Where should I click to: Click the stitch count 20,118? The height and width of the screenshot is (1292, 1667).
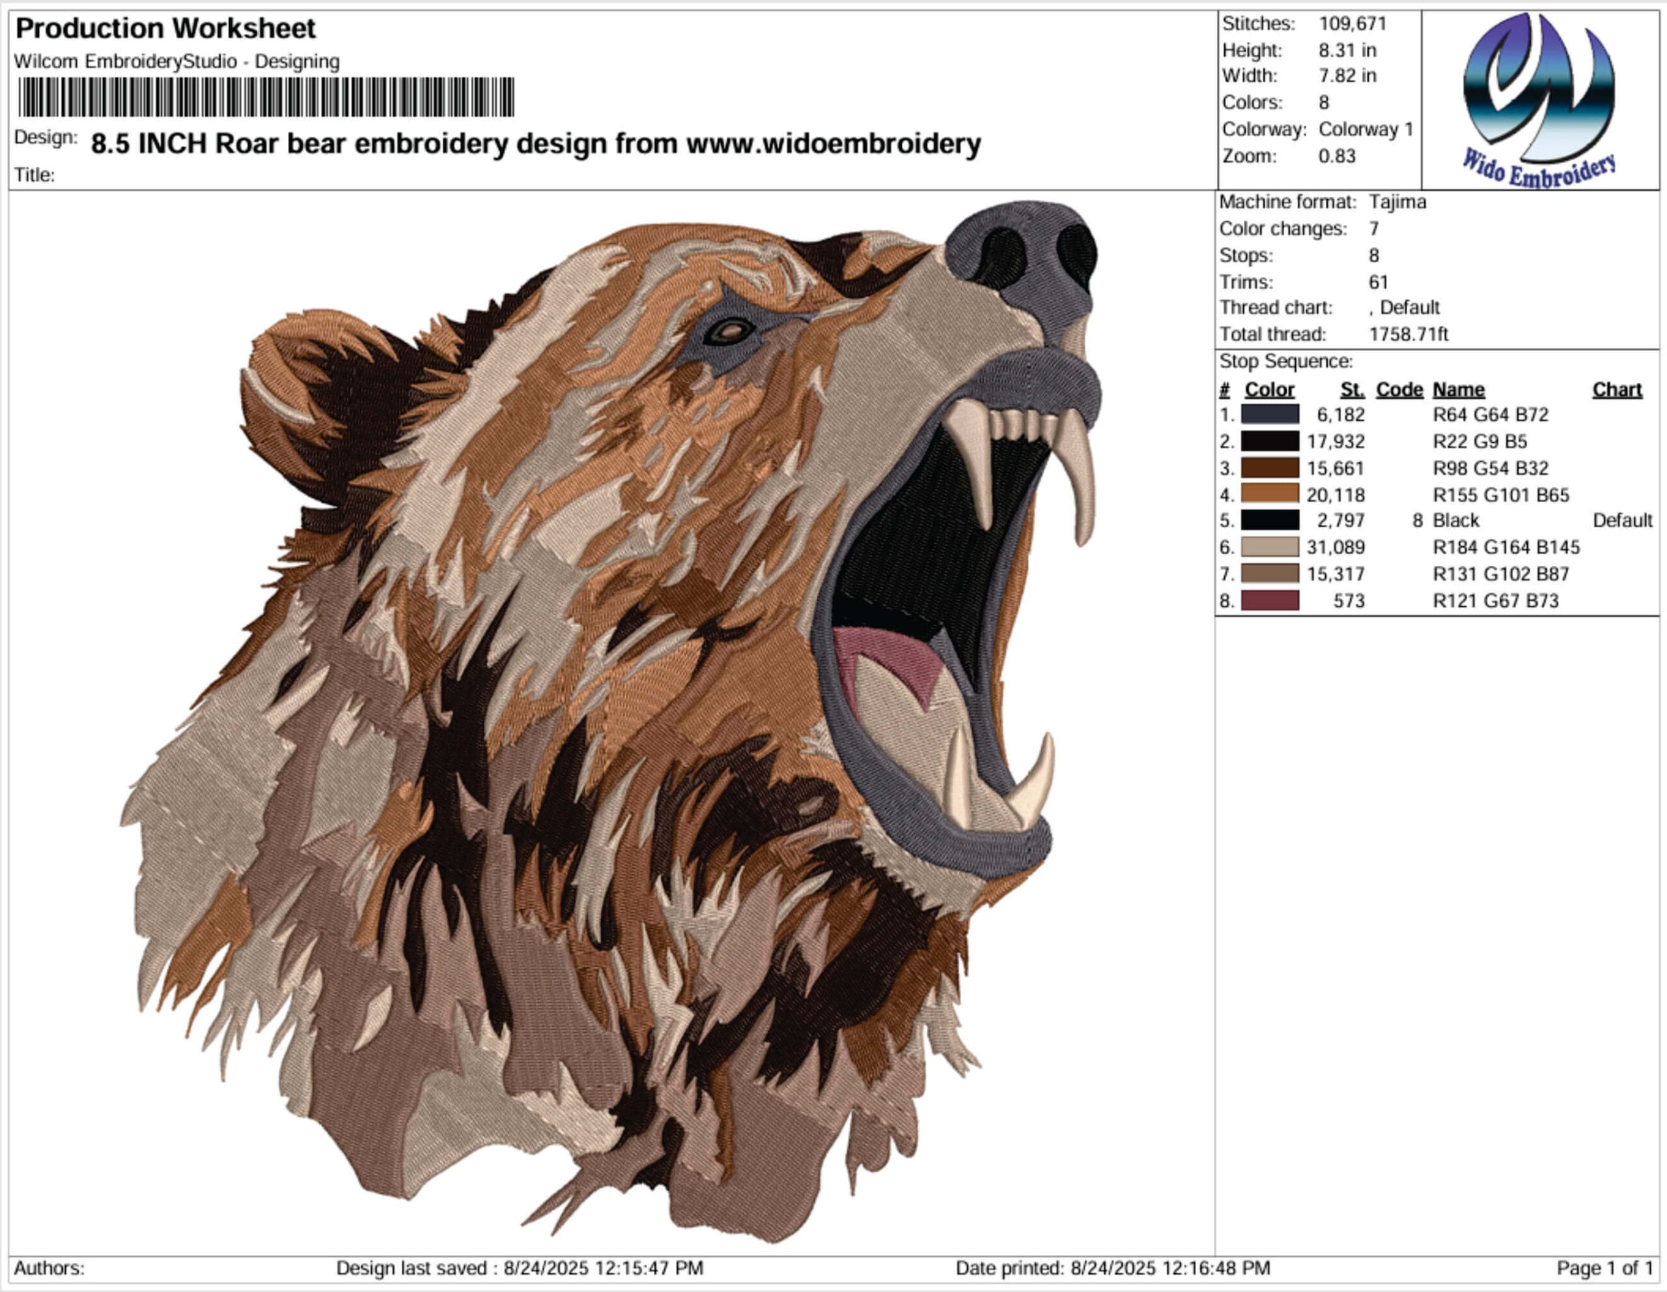coord(1335,496)
